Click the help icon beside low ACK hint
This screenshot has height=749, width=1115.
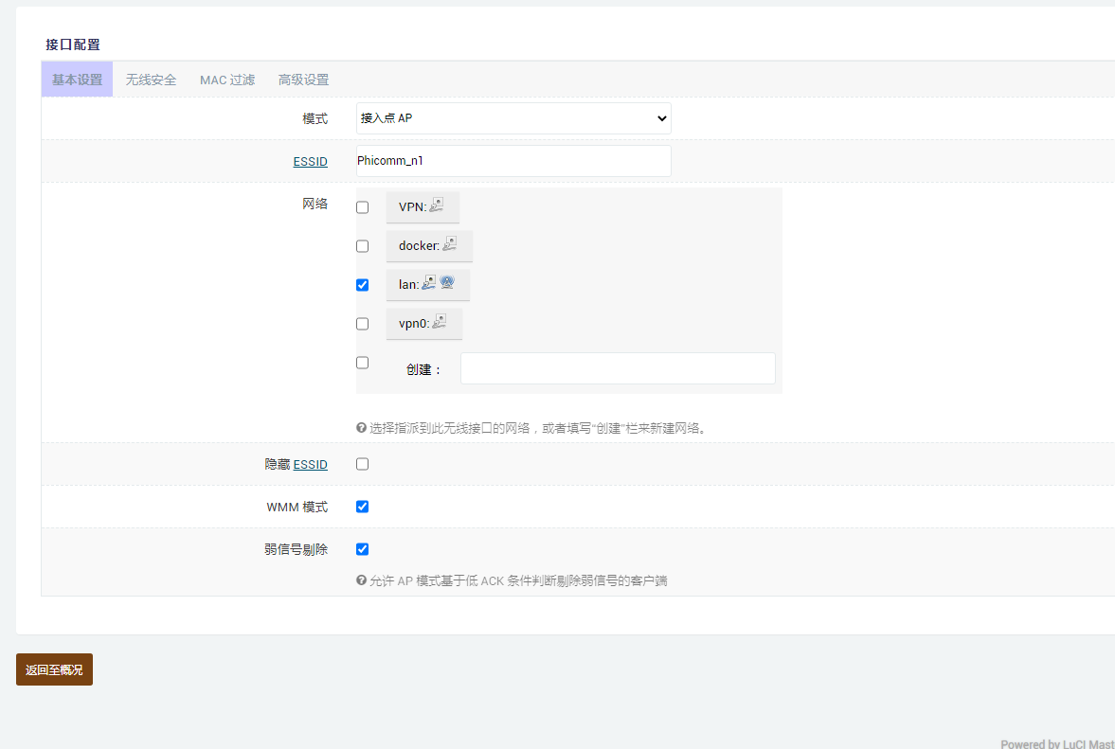click(361, 580)
